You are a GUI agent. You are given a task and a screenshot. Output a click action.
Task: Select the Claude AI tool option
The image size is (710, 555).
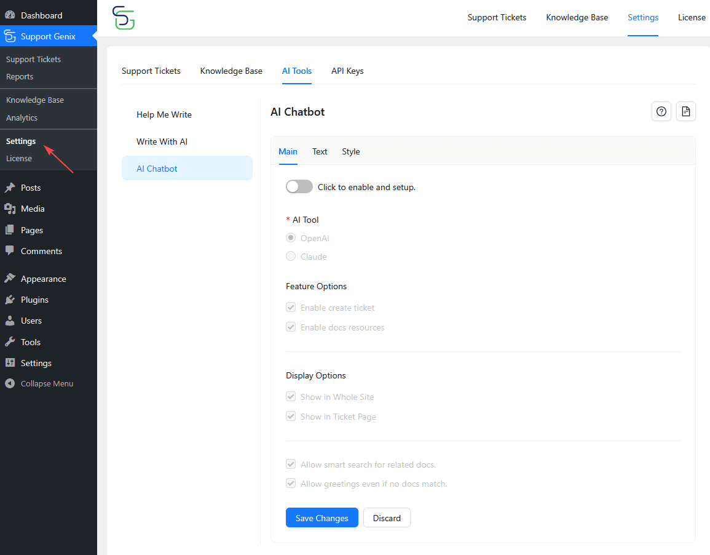pos(290,256)
